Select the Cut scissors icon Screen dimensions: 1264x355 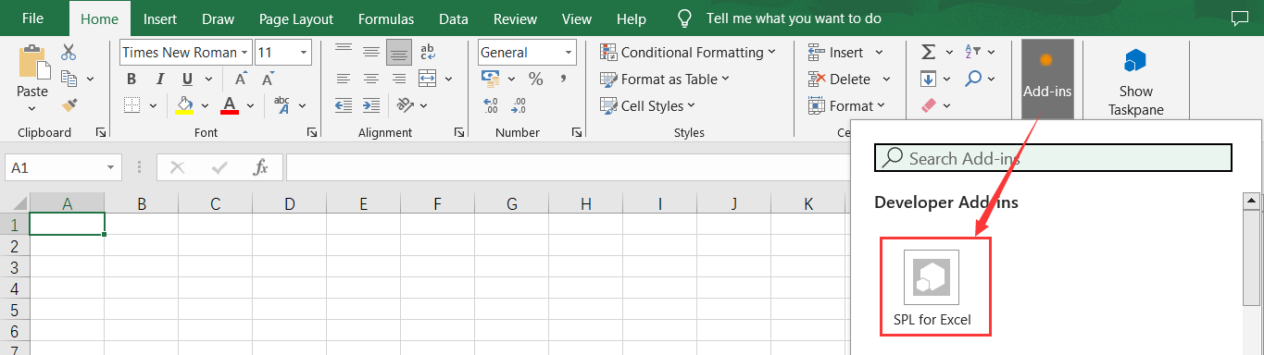(x=69, y=53)
